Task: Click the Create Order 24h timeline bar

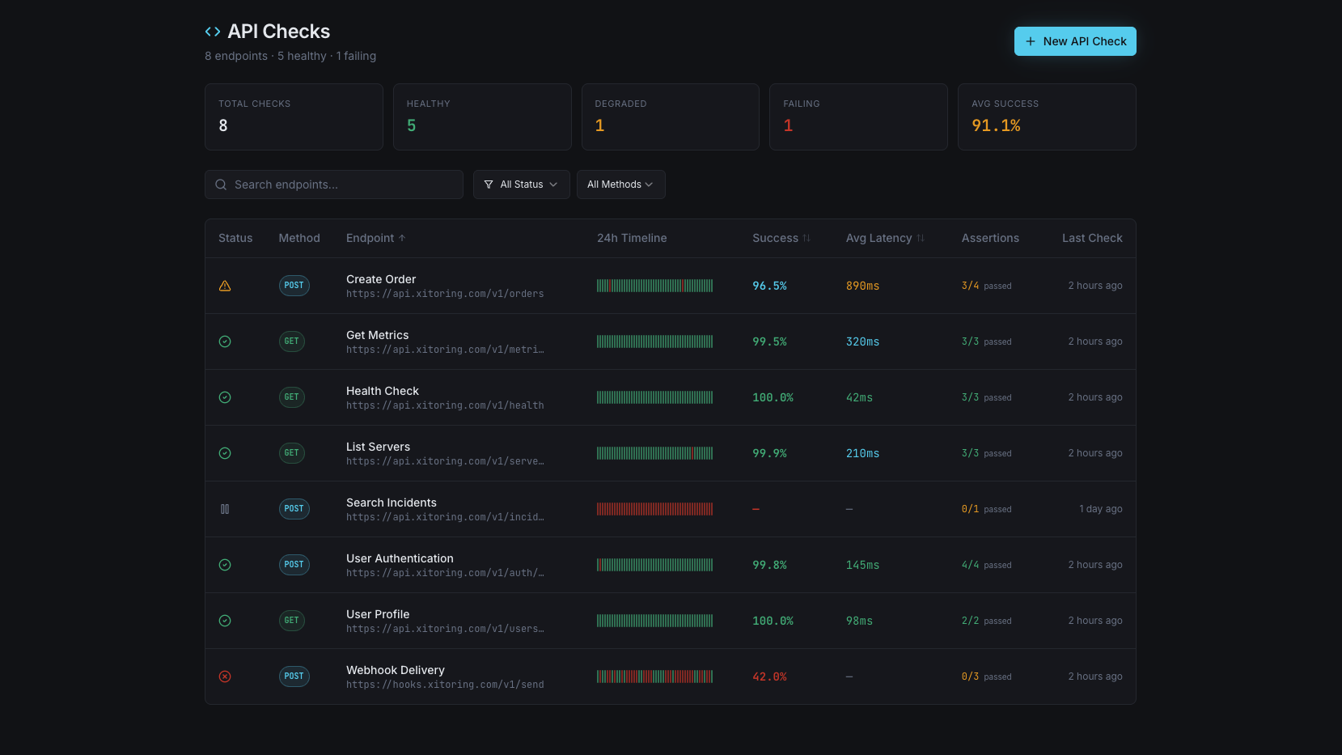Action: (x=654, y=286)
